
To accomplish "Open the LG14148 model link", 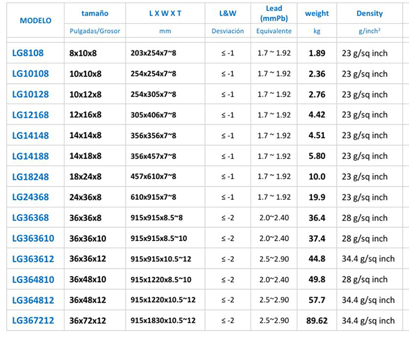I will pos(30,136).
